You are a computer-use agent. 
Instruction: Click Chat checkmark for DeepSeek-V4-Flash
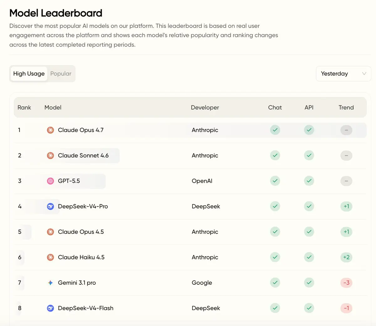click(x=275, y=308)
